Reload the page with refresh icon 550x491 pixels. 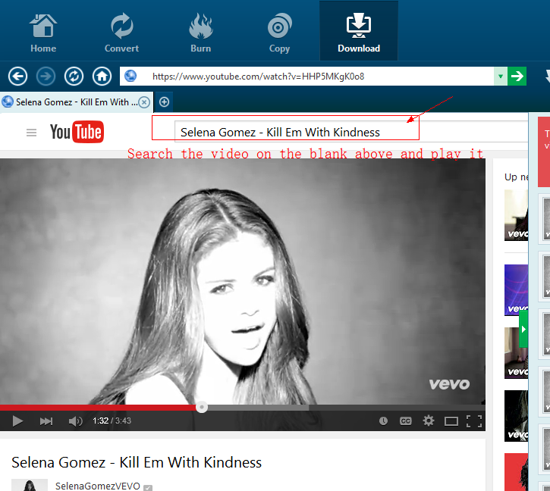pos(74,76)
